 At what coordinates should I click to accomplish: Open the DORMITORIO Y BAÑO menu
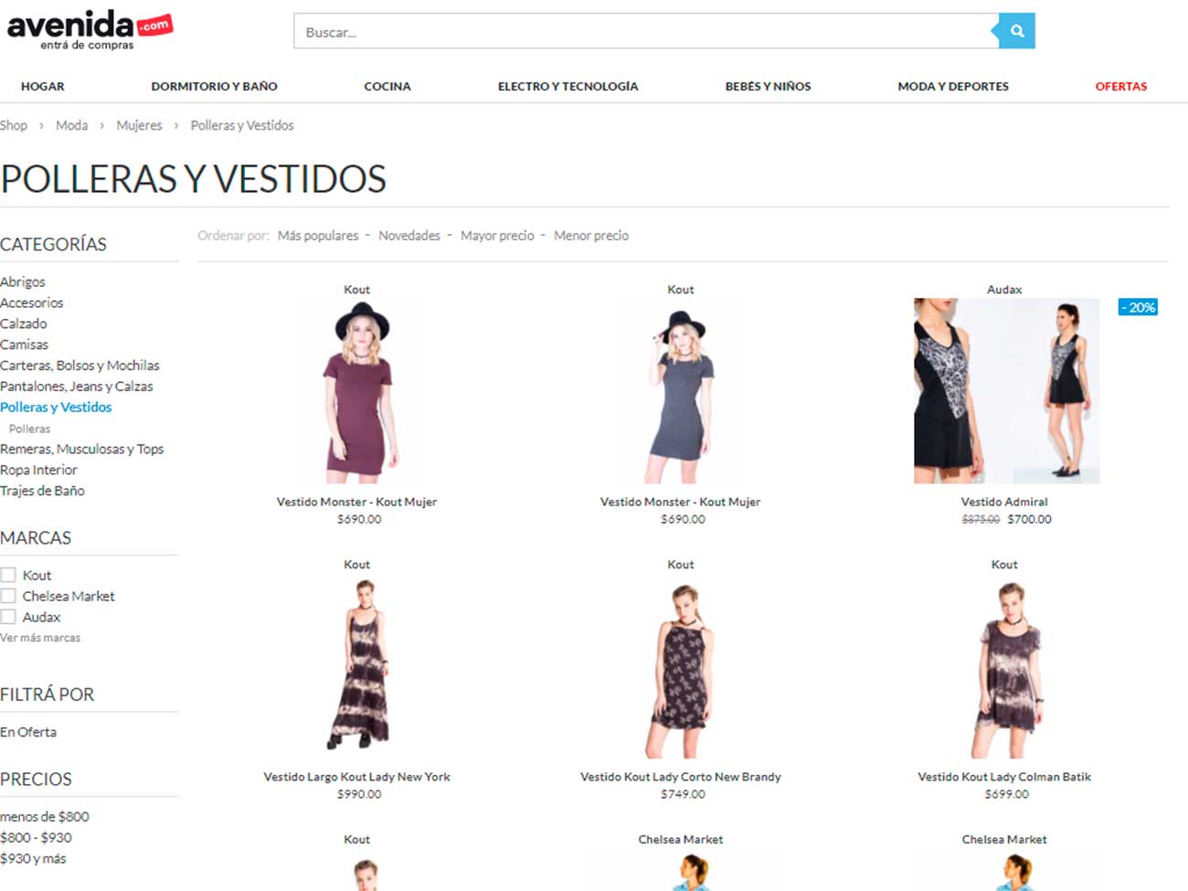(214, 86)
